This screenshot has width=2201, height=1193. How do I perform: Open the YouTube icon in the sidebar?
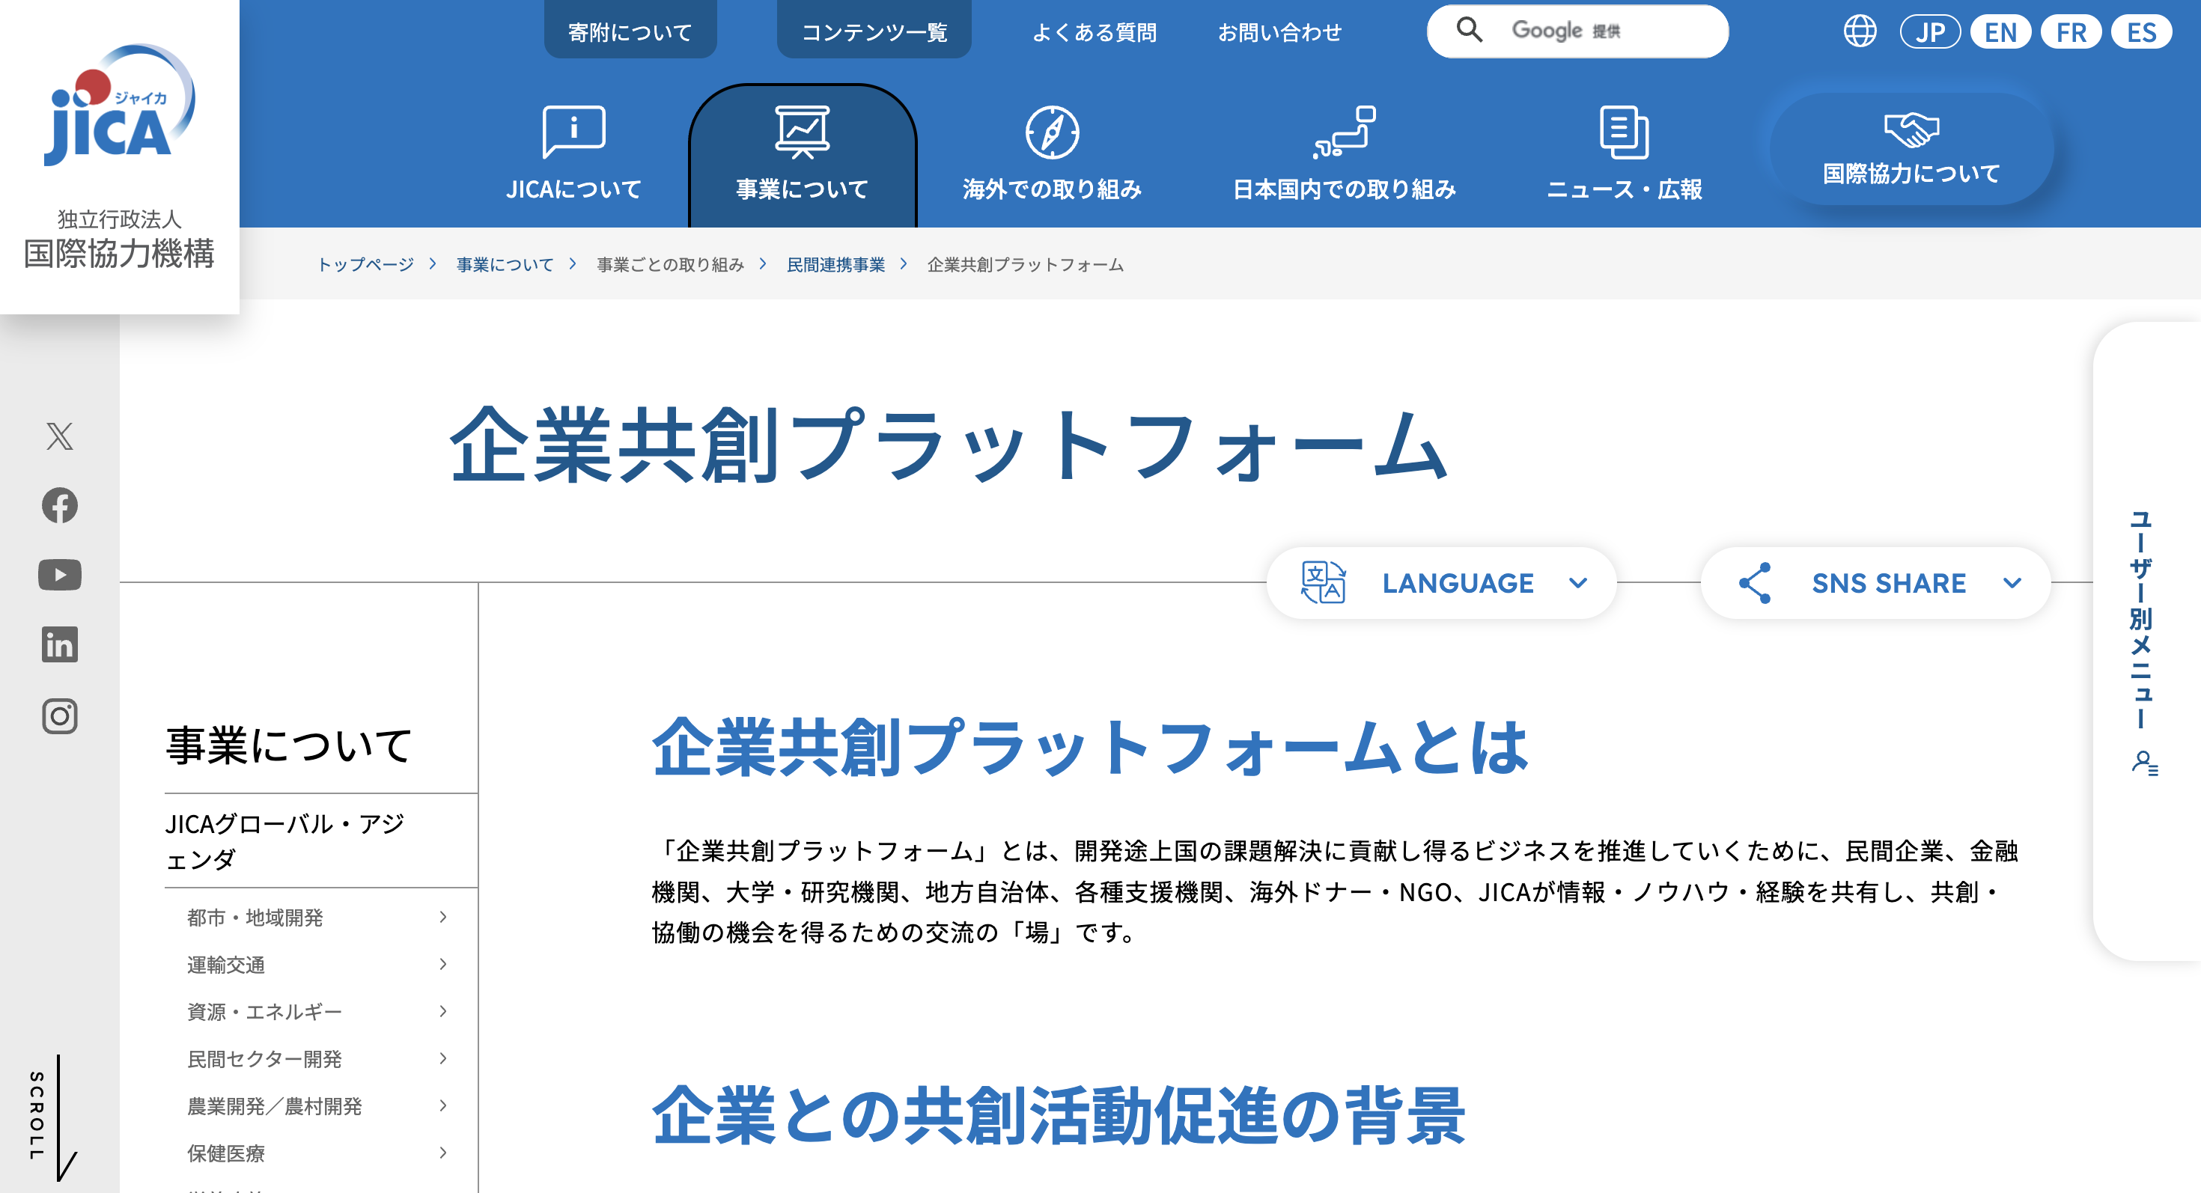[59, 575]
